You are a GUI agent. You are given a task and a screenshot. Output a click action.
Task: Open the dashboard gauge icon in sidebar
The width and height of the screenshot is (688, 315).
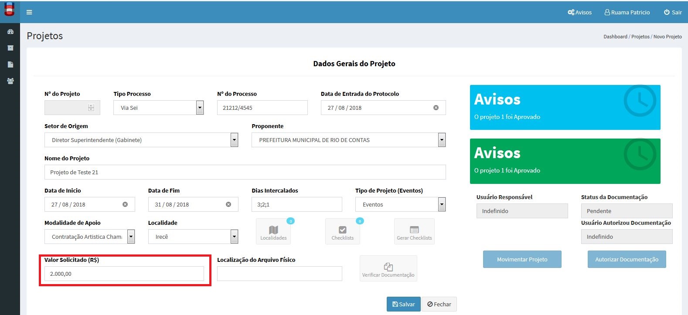[10, 32]
